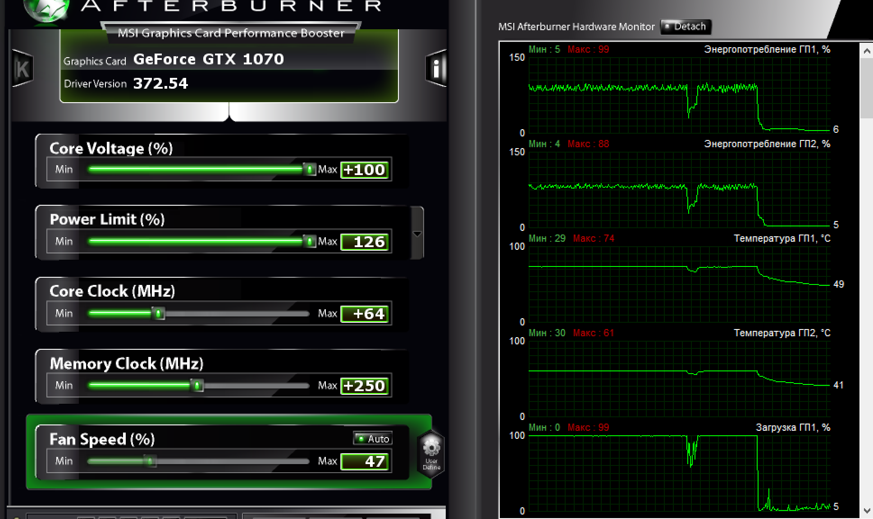
Task: Click the GPU1 power consumption graph
Action: (679, 95)
